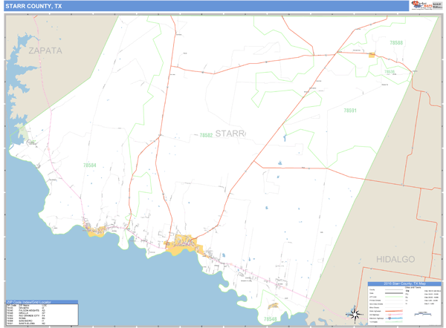Click the 78536 ZIP code label
The height and width of the screenshot is (328, 446).
coord(390,71)
